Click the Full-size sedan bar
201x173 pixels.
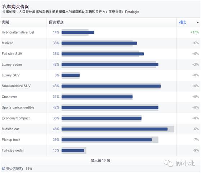point(73,150)
